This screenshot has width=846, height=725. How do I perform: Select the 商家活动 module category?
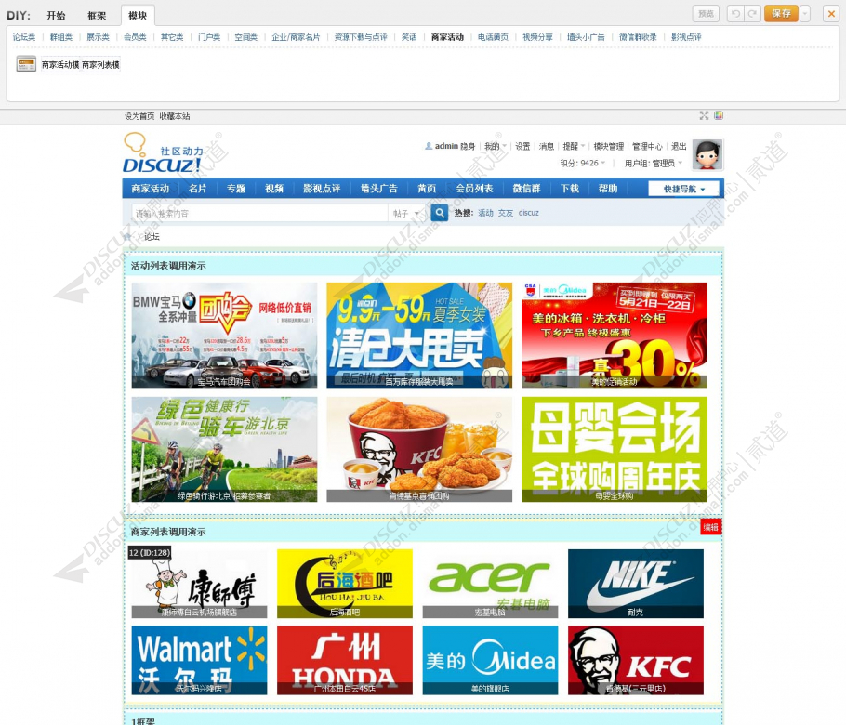coord(447,37)
